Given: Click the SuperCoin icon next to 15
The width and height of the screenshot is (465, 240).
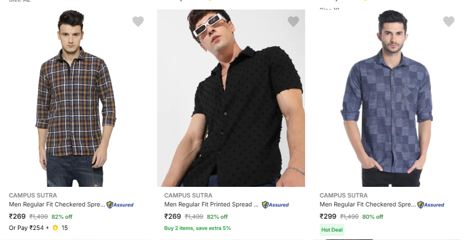Looking at the screenshot, I should [55, 228].
